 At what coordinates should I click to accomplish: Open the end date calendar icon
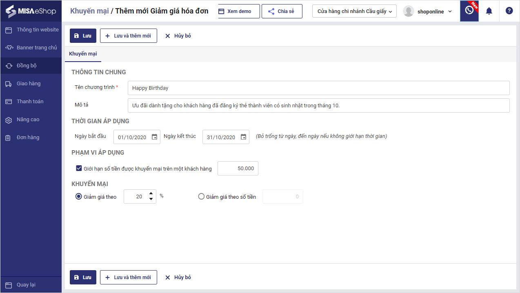[x=243, y=137]
